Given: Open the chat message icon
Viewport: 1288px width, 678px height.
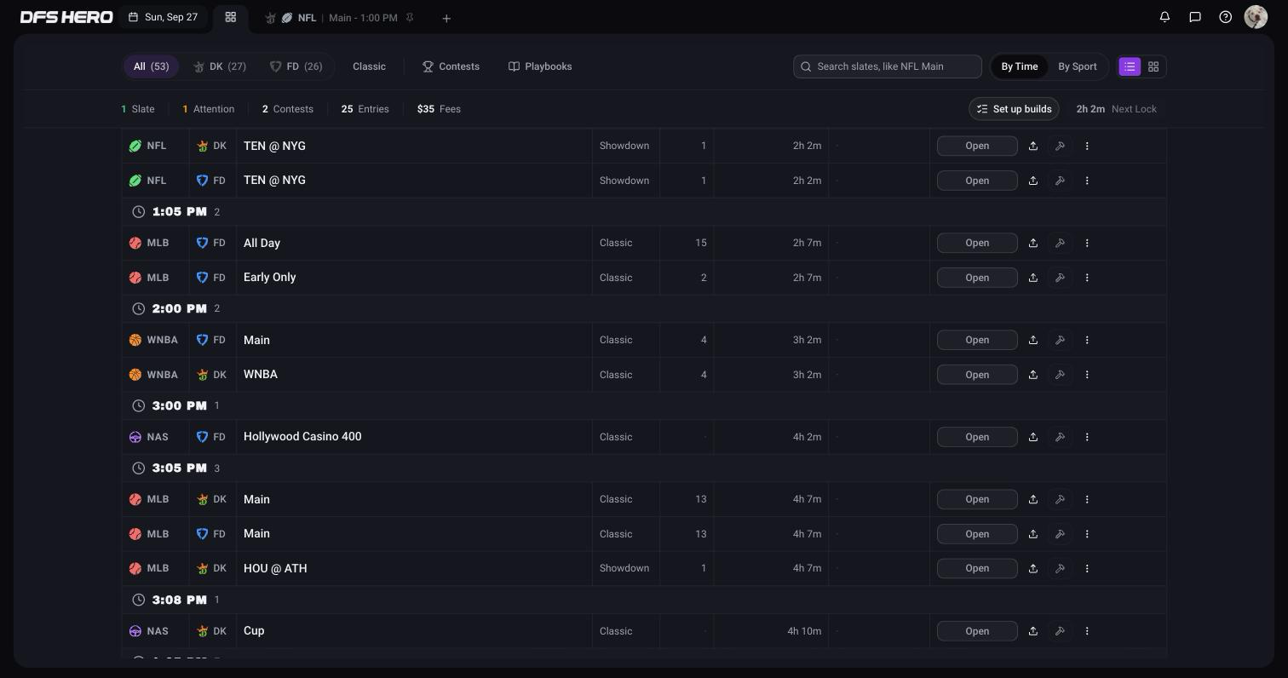Looking at the screenshot, I should (x=1195, y=16).
